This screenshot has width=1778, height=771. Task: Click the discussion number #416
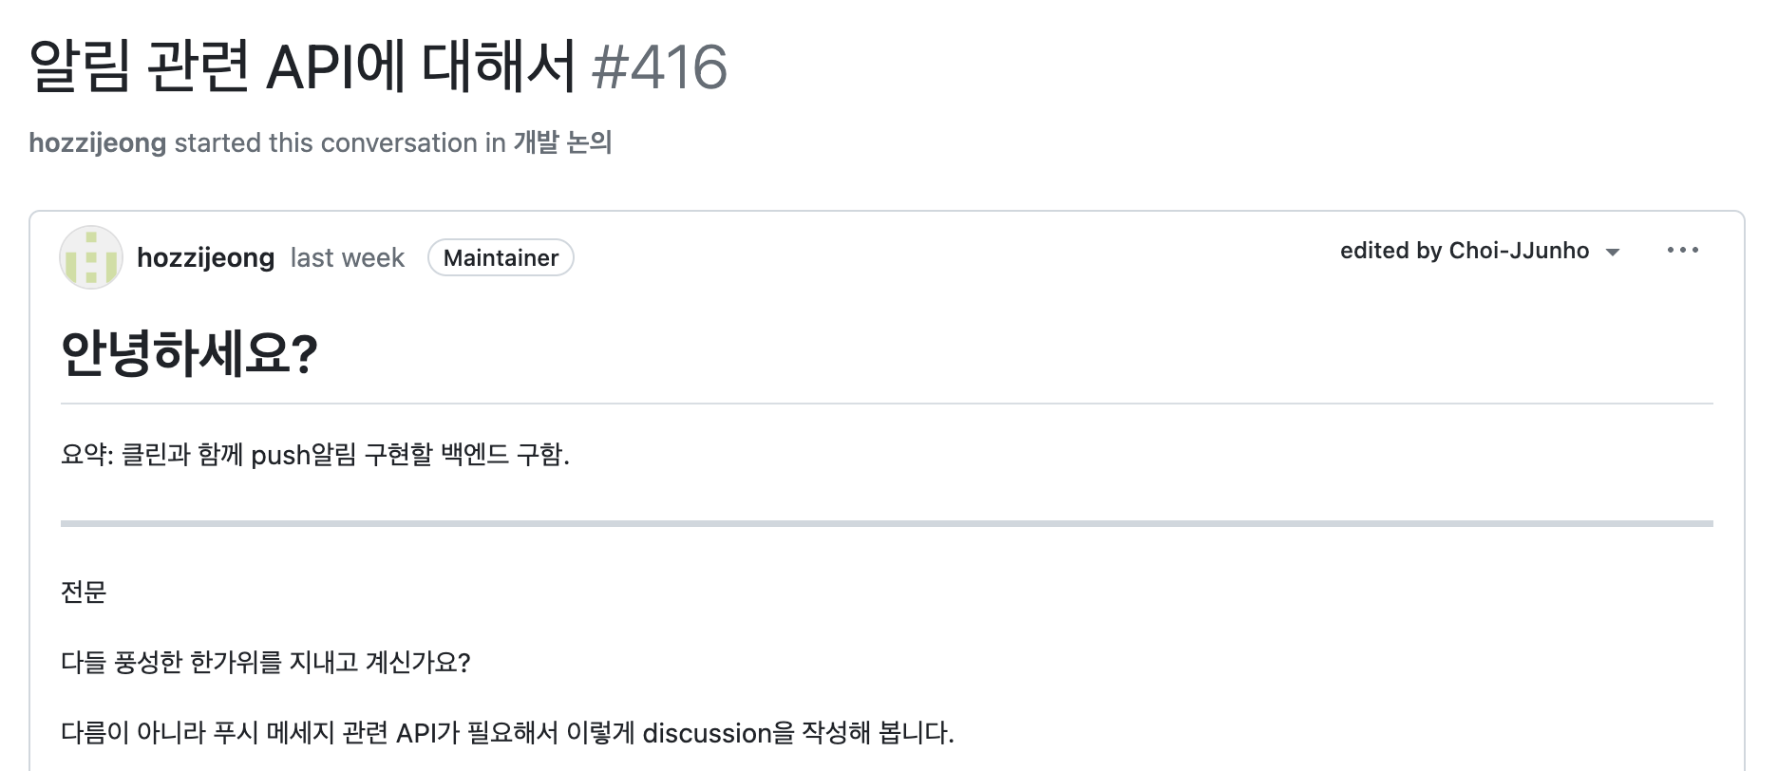click(659, 66)
